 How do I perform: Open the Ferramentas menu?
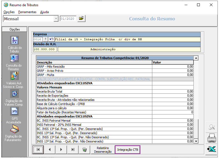pos(27,12)
